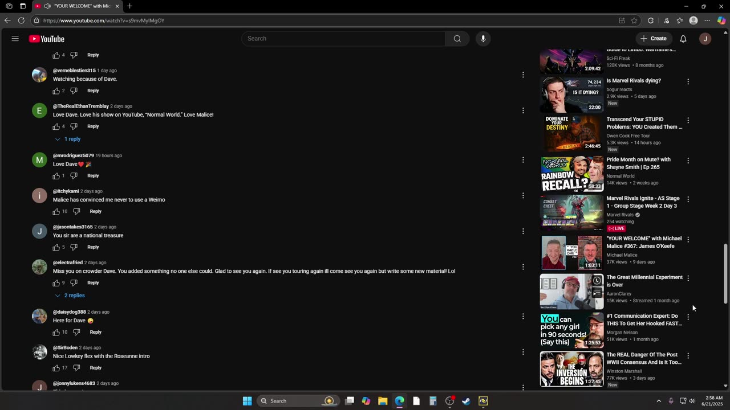730x410 pixels.
Task: Open options menu for @jasontakes3165's comment
Action: (x=523, y=231)
